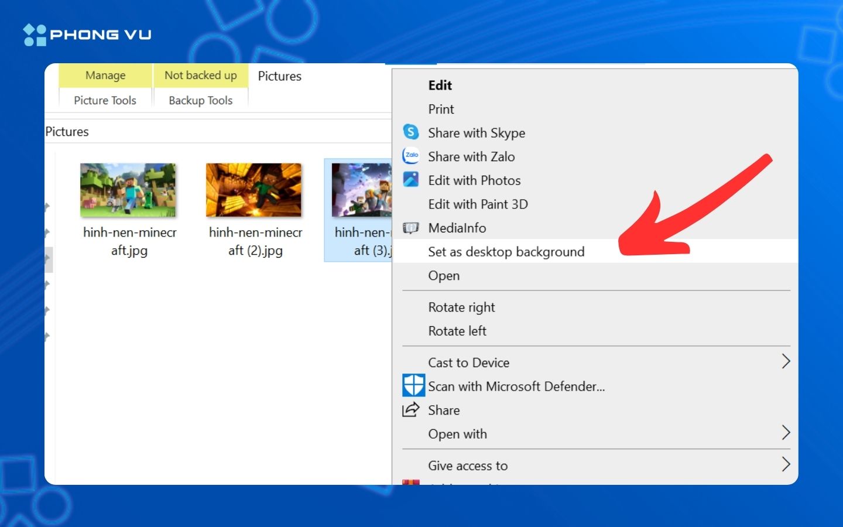Viewport: 843px width, 527px height.
Task: Open the Picture Tools ribbon tab
Action: [105, 101]
